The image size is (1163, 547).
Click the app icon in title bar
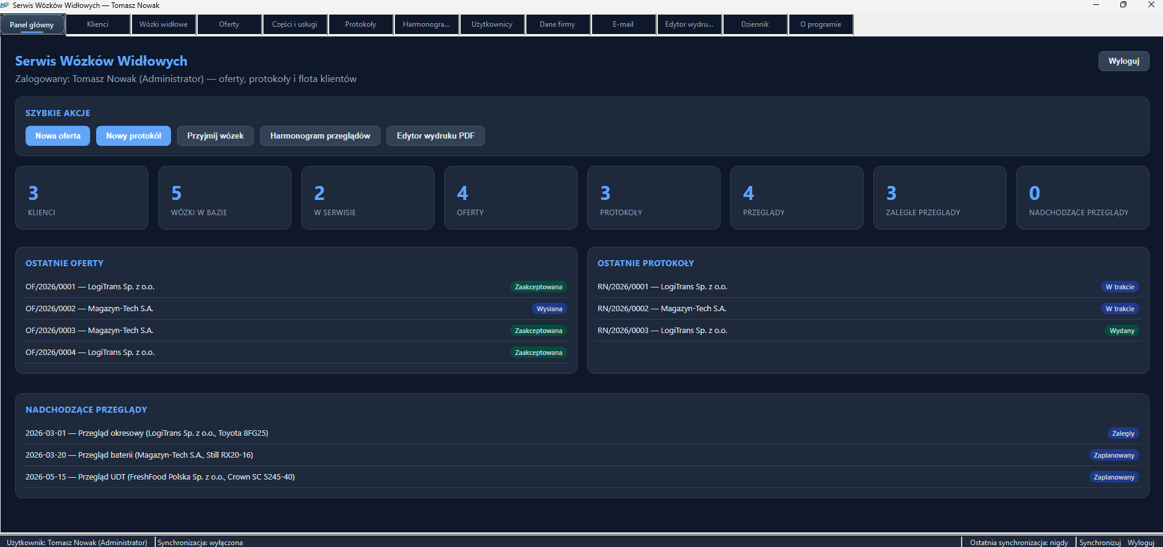click(x=5, y=5)
